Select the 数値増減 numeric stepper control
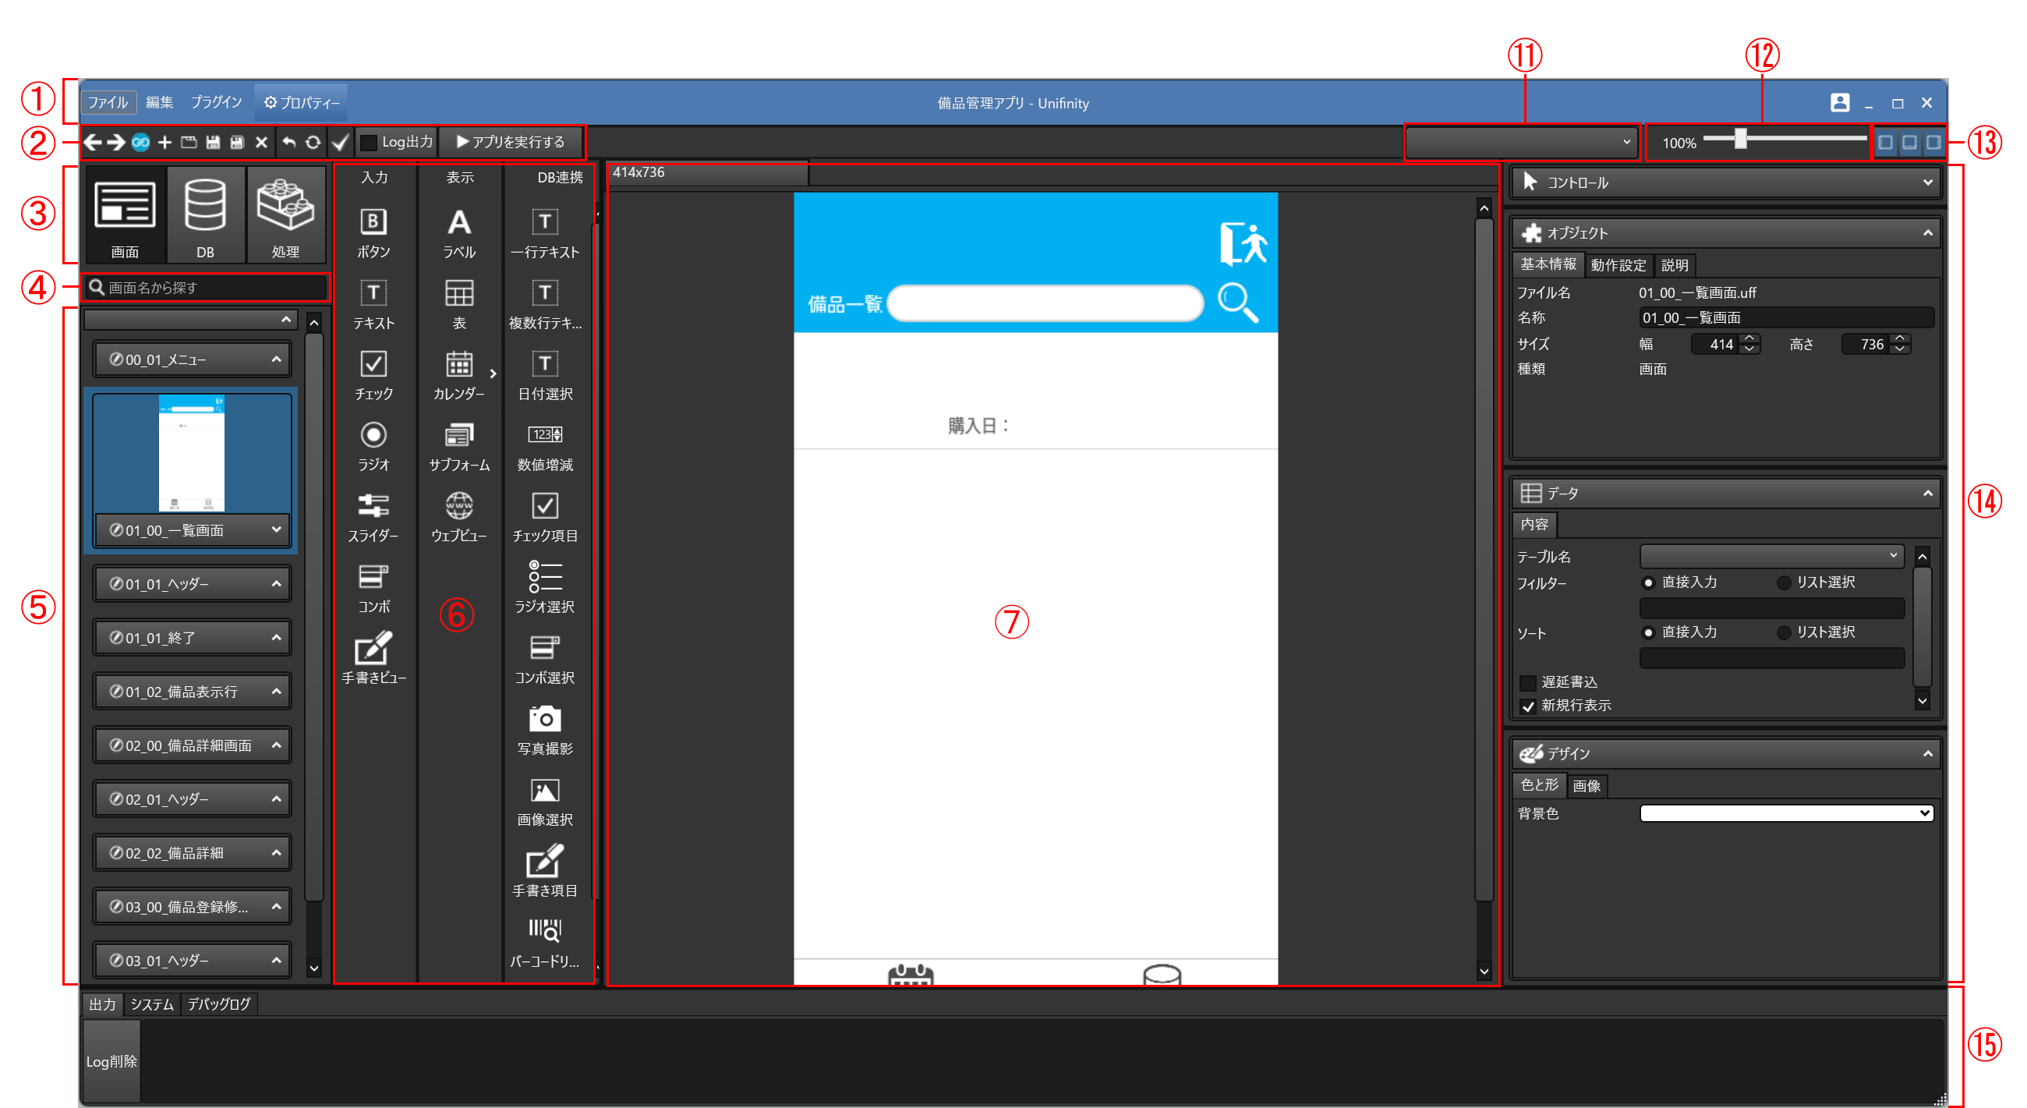This screenshot has width=2027, height=1108. pos(544,435)
